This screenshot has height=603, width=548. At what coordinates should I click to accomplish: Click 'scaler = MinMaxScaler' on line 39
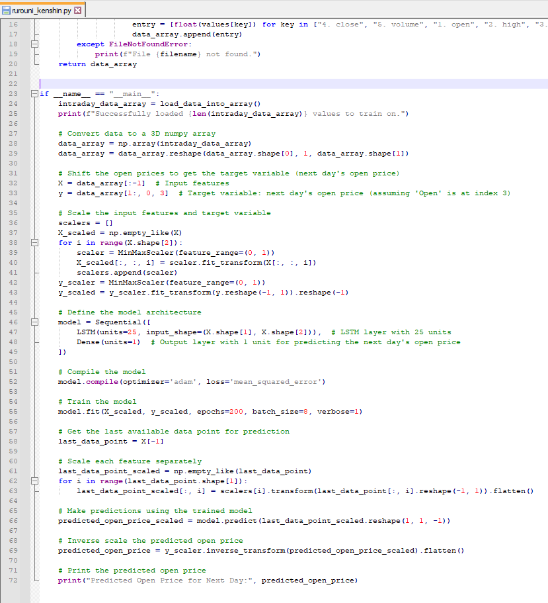click(x=125, y=253)
